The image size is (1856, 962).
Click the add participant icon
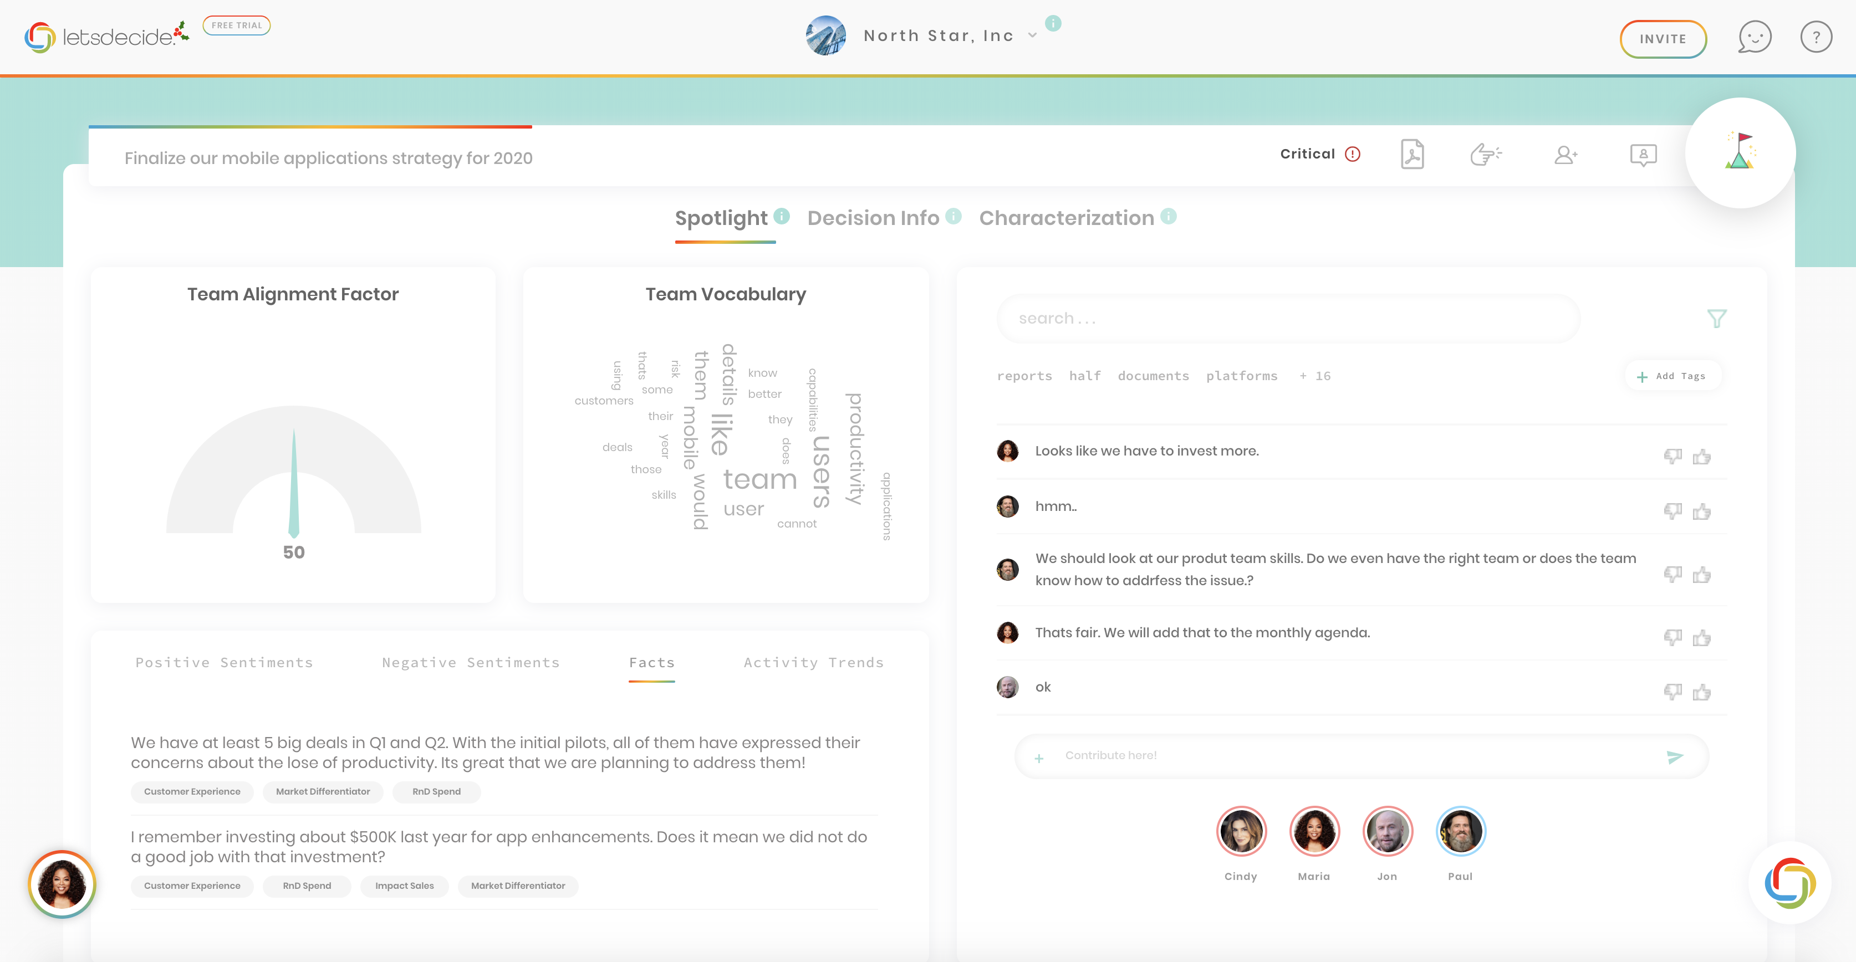point(1566,155)
